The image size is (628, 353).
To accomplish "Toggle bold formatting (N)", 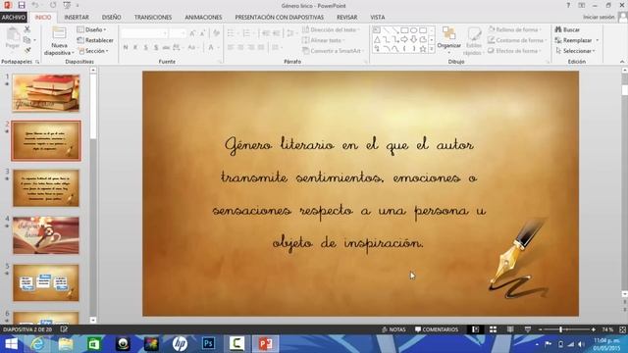I will tap(126, 47).
